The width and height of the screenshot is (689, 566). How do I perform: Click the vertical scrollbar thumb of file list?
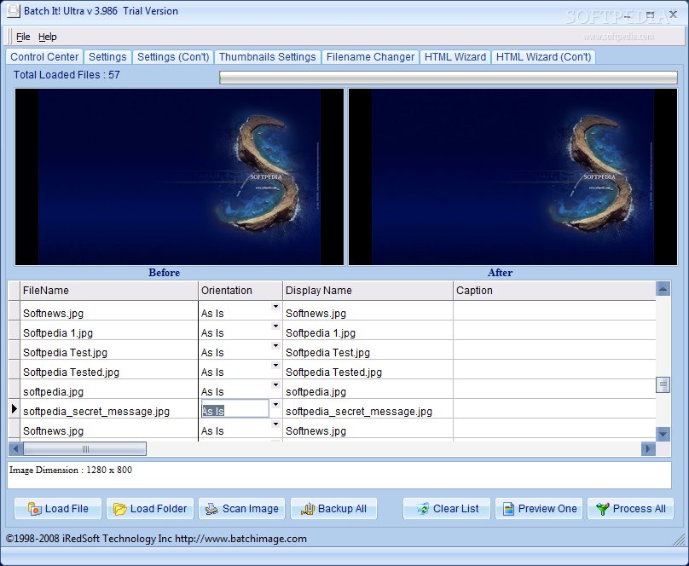click(x=663, y=385)
